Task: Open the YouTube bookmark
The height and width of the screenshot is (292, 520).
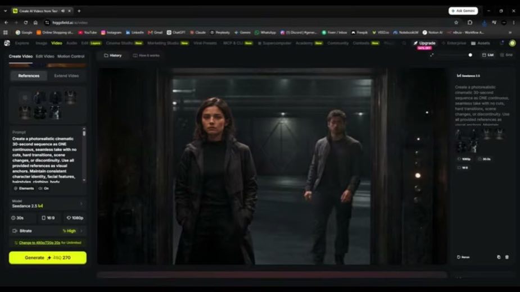Action: click(x=88, y=33)
